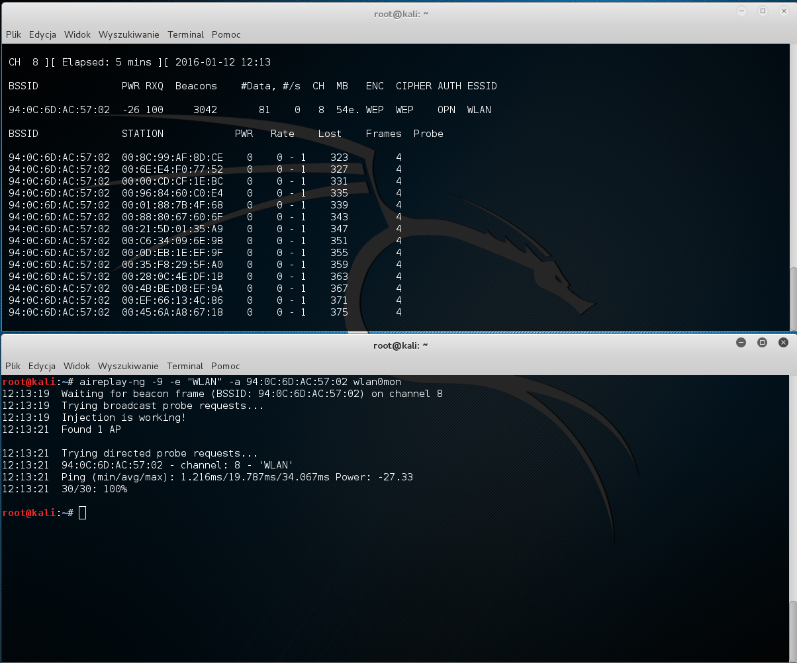Click the WLAN ESSID value in AP row
Image resolution: width=797 pixels, height=663 pixels.
tap(479, 110)
